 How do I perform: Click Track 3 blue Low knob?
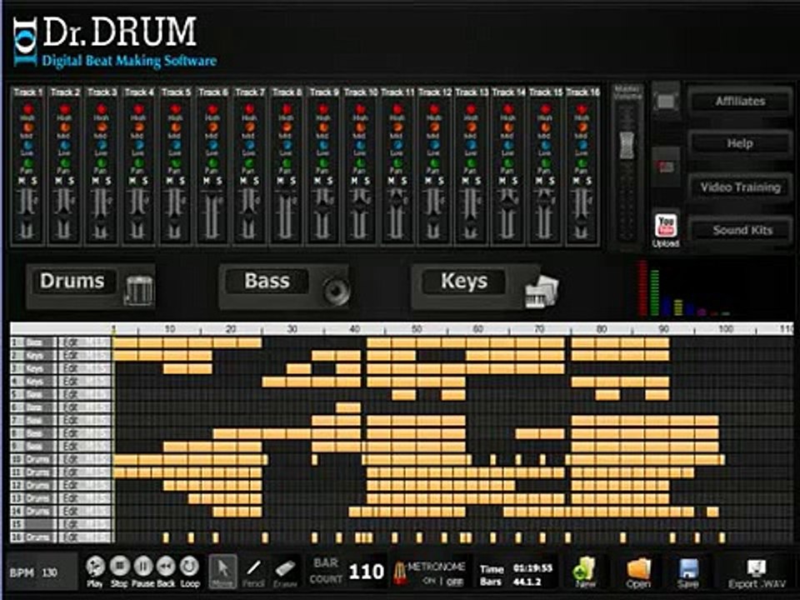tap(102, 145)
